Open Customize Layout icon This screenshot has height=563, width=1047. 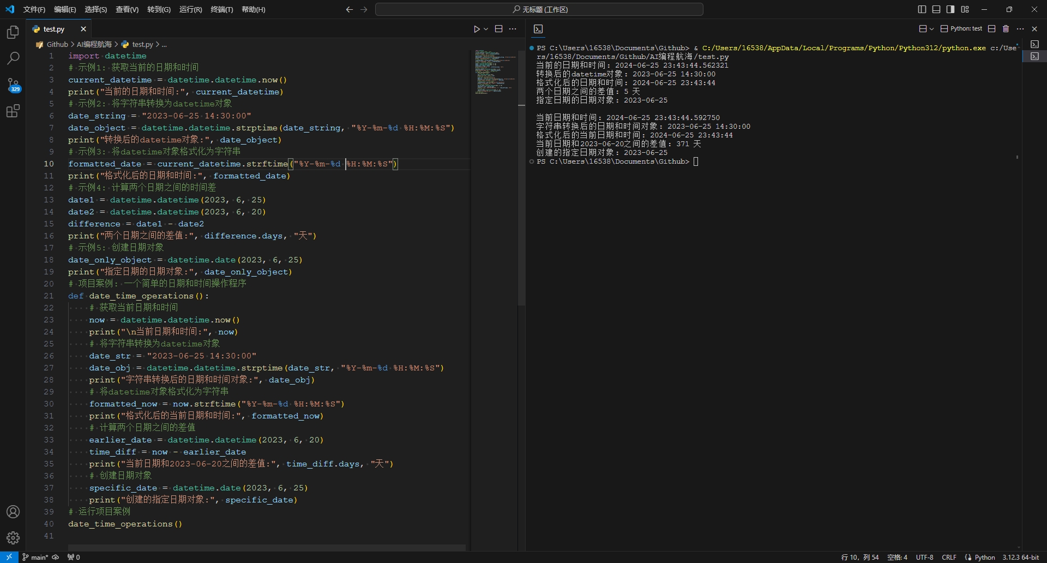tap(965, 9)
